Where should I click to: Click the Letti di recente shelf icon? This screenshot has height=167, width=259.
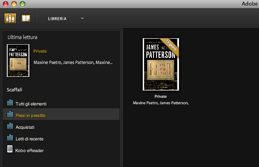[x=10, y=138]
